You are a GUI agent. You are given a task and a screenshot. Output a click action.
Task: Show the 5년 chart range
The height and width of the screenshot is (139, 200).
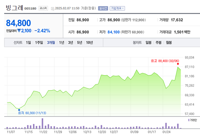coord(79,42)
